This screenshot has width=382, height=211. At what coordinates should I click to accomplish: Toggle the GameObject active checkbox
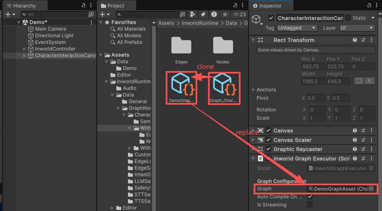coord(271,18)
